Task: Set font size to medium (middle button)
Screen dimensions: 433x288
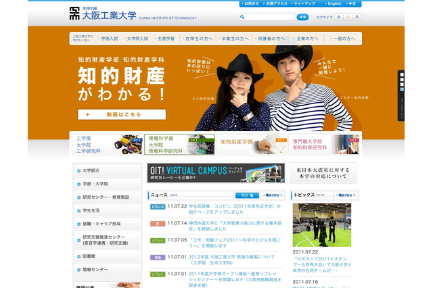Action: pos(348,17)
